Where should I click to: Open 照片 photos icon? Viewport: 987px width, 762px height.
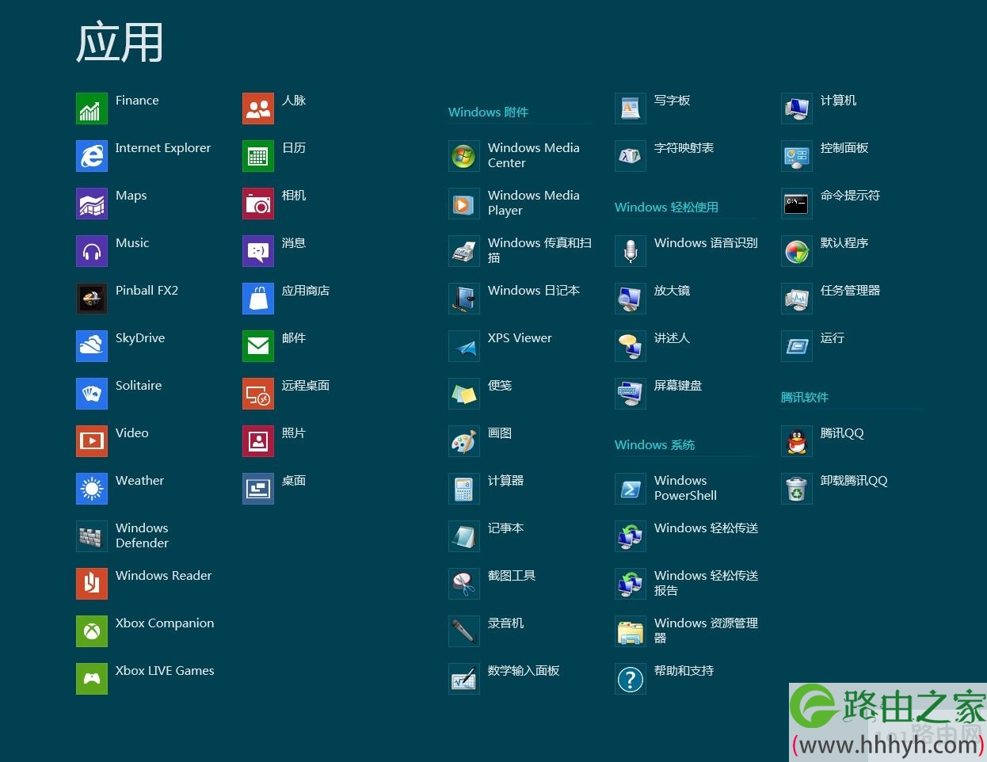point(258,441)
